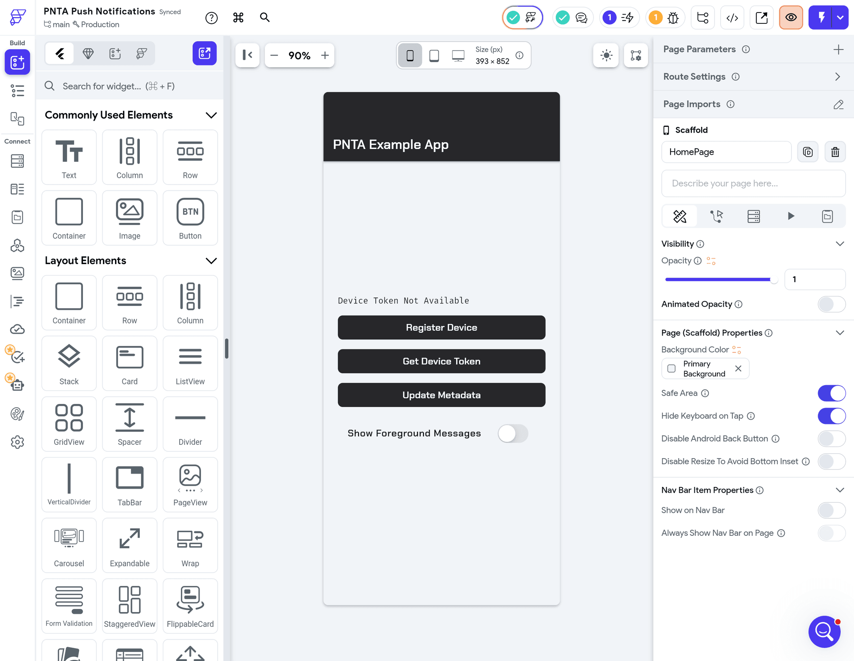Viewport: 854px width, 661px height.
Task: Switch to the Backend Query tab on properties panel
Action: pos(754,216)
